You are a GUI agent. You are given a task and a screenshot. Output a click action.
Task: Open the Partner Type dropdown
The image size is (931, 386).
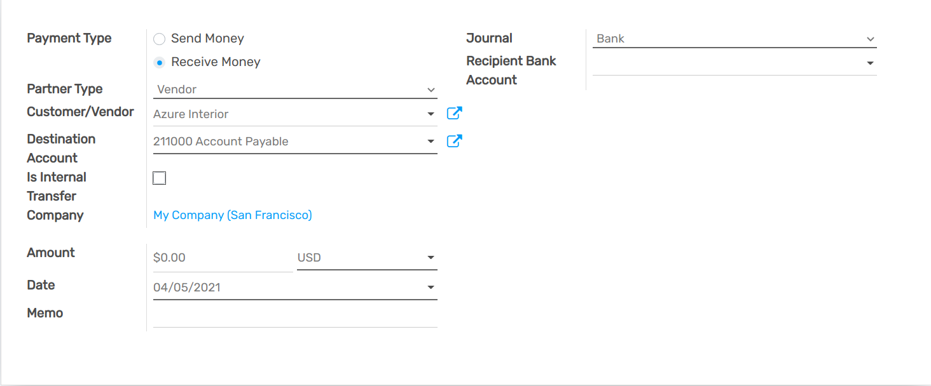pos(432,89)
